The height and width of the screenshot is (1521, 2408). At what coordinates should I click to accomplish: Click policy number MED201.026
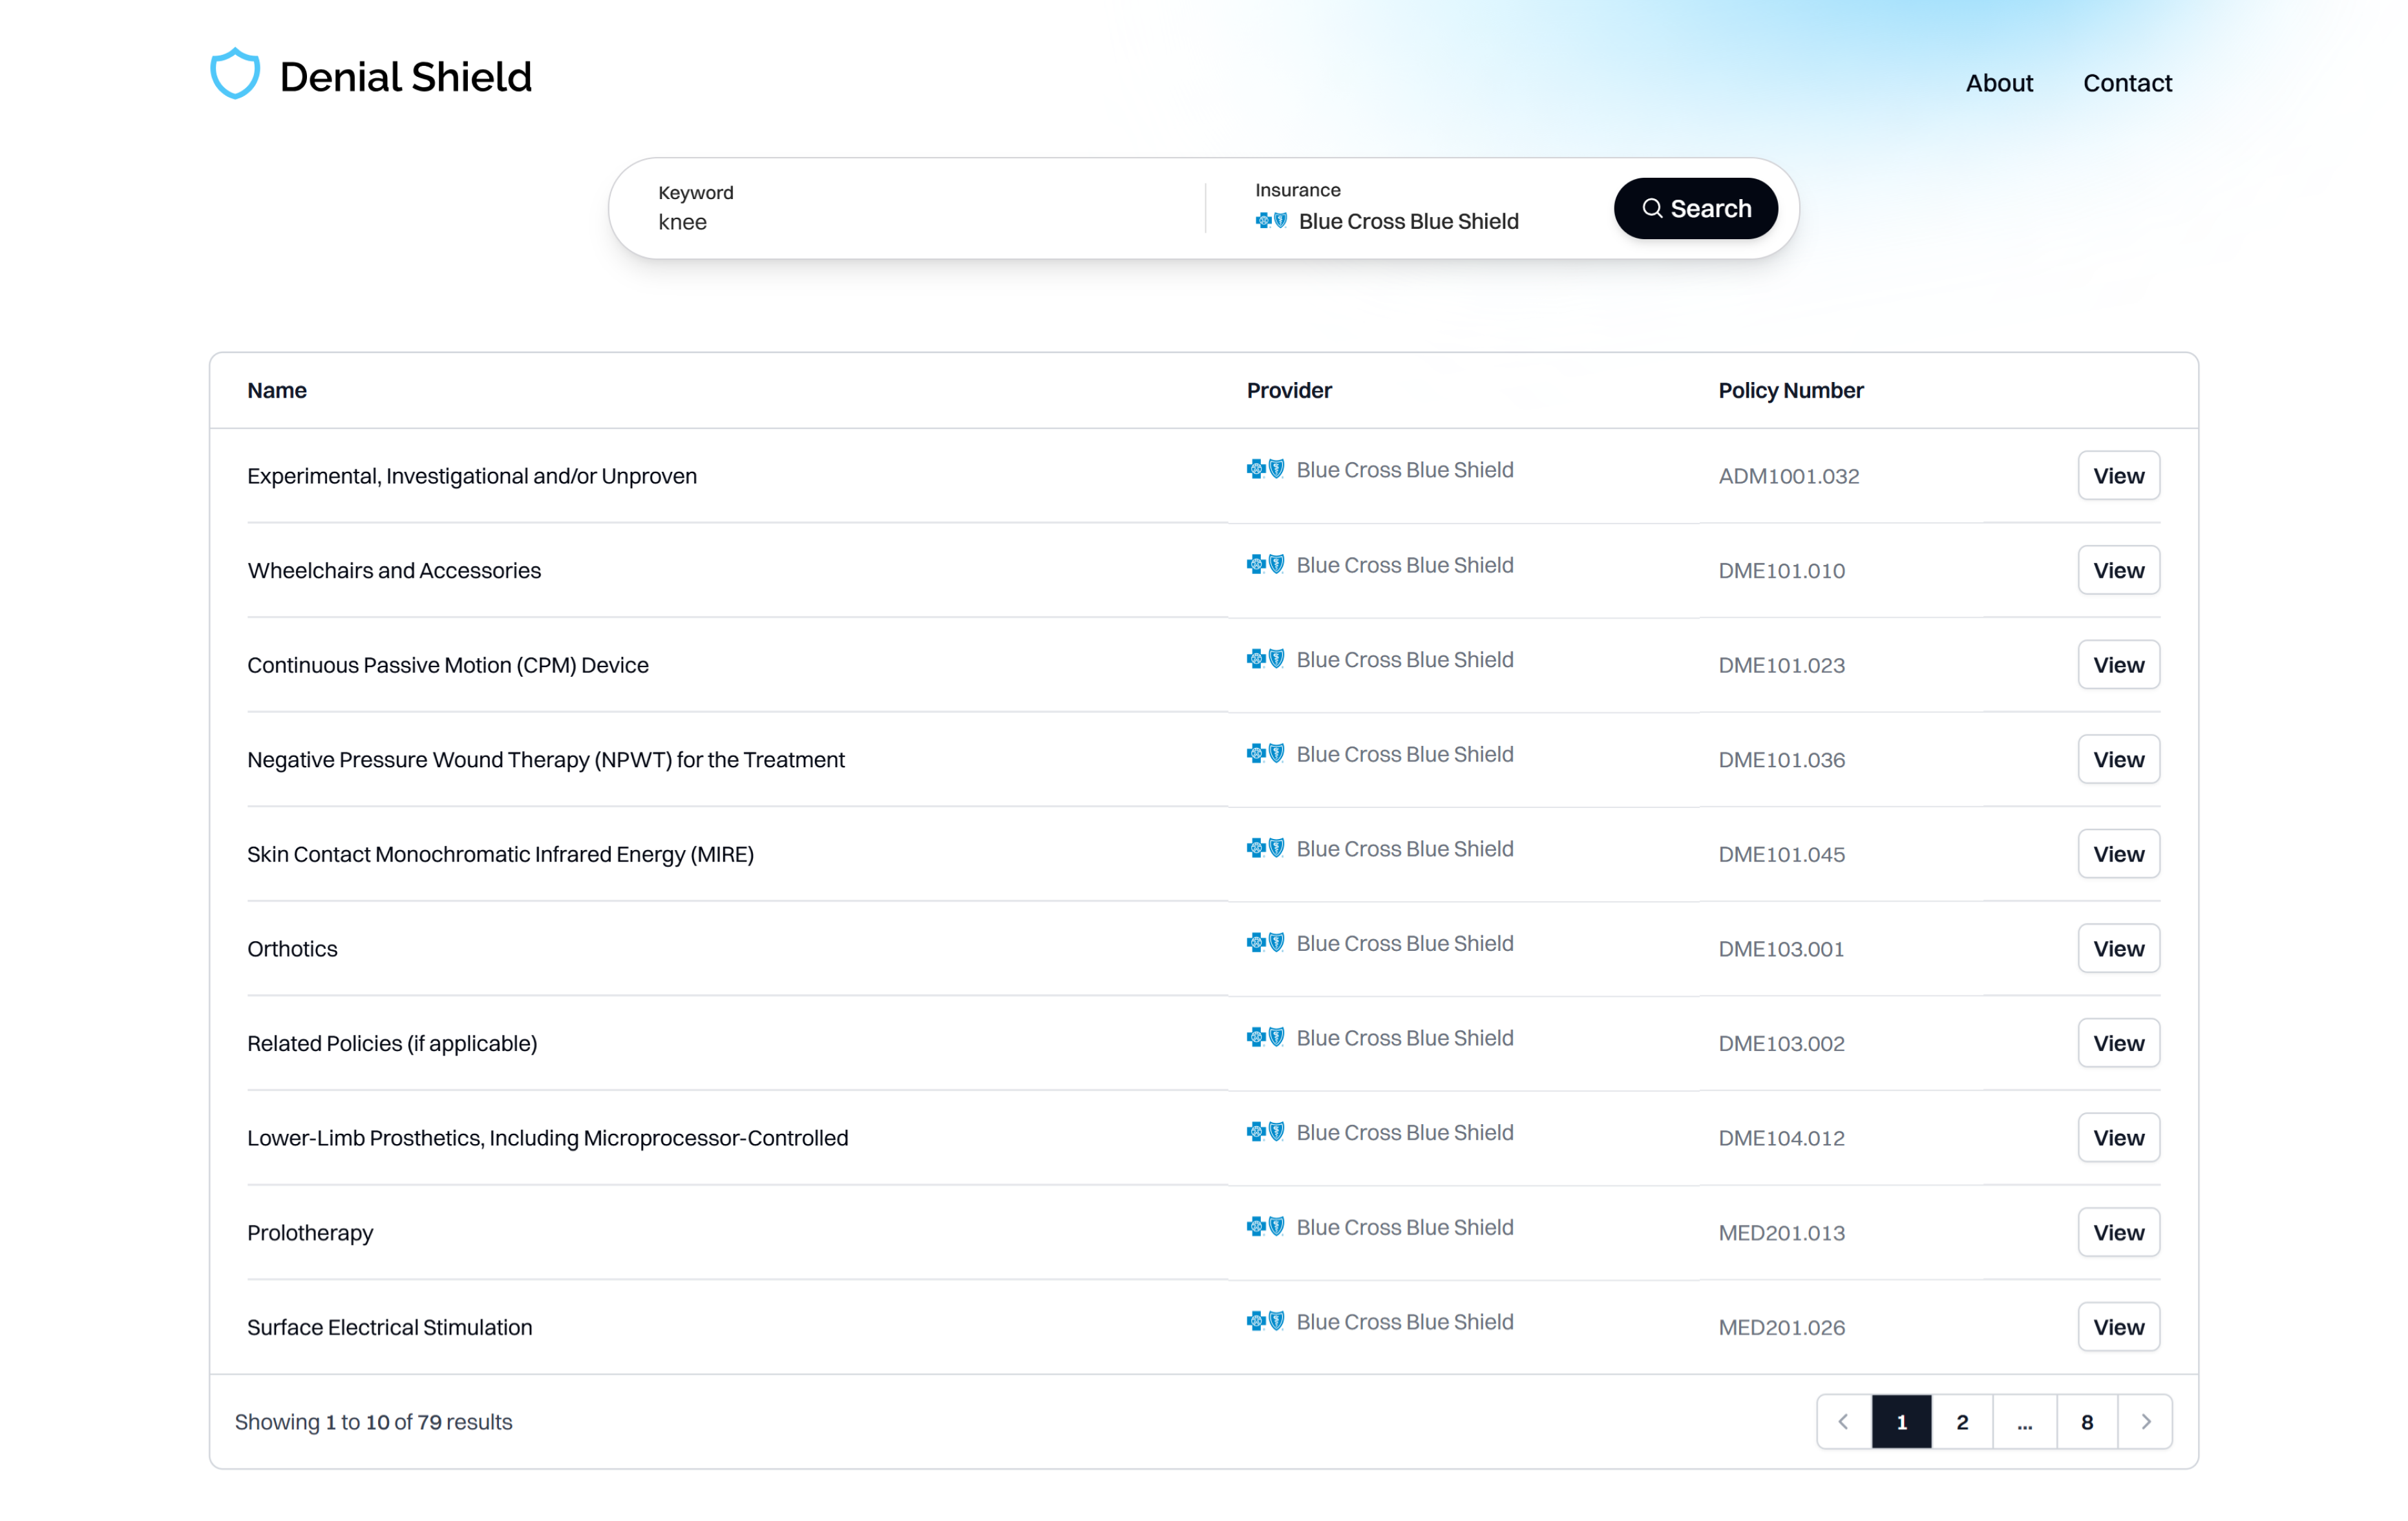pos(1781,1327)
